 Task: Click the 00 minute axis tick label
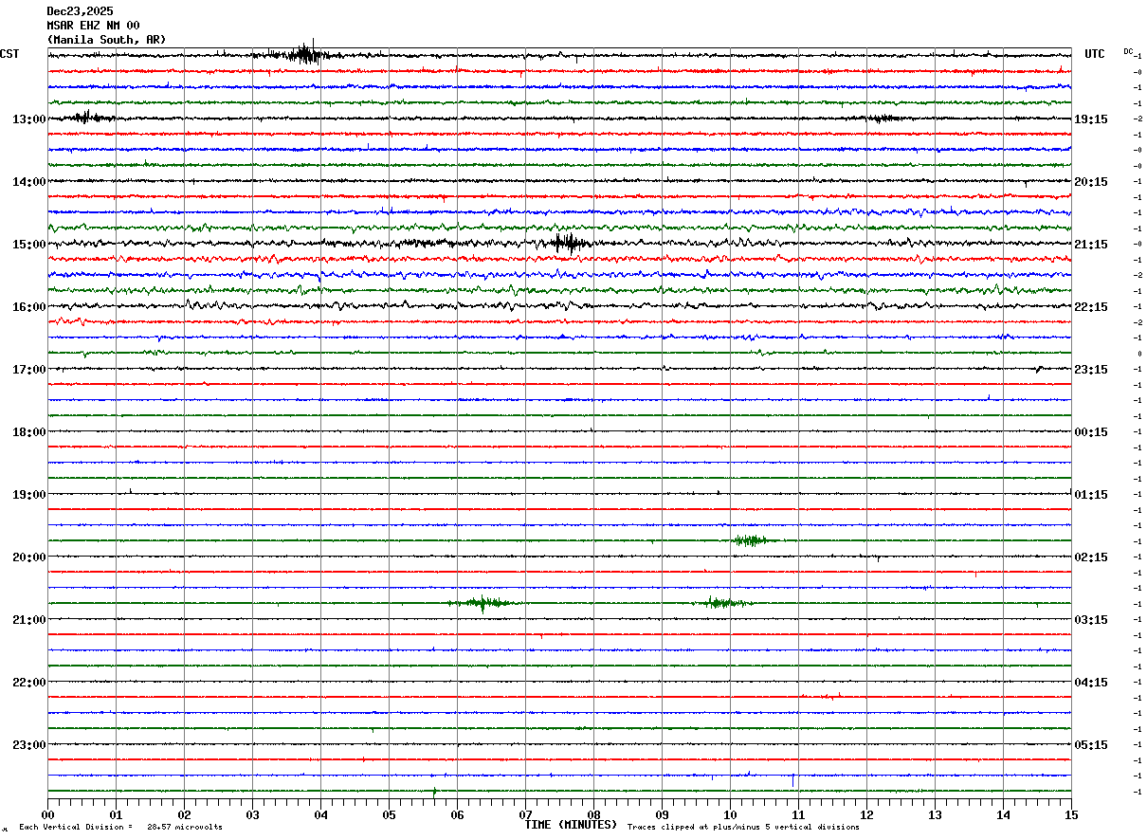(x=47, y=814)
